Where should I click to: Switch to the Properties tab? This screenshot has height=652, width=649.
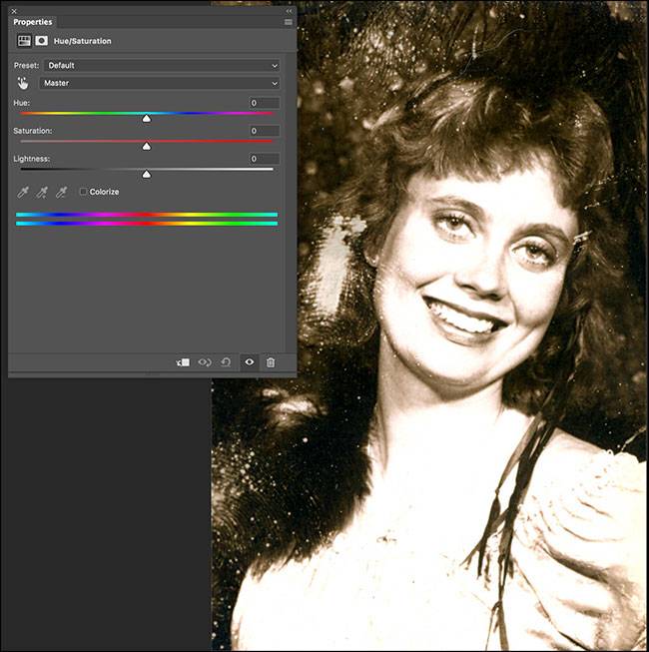(x=32, y=22)
